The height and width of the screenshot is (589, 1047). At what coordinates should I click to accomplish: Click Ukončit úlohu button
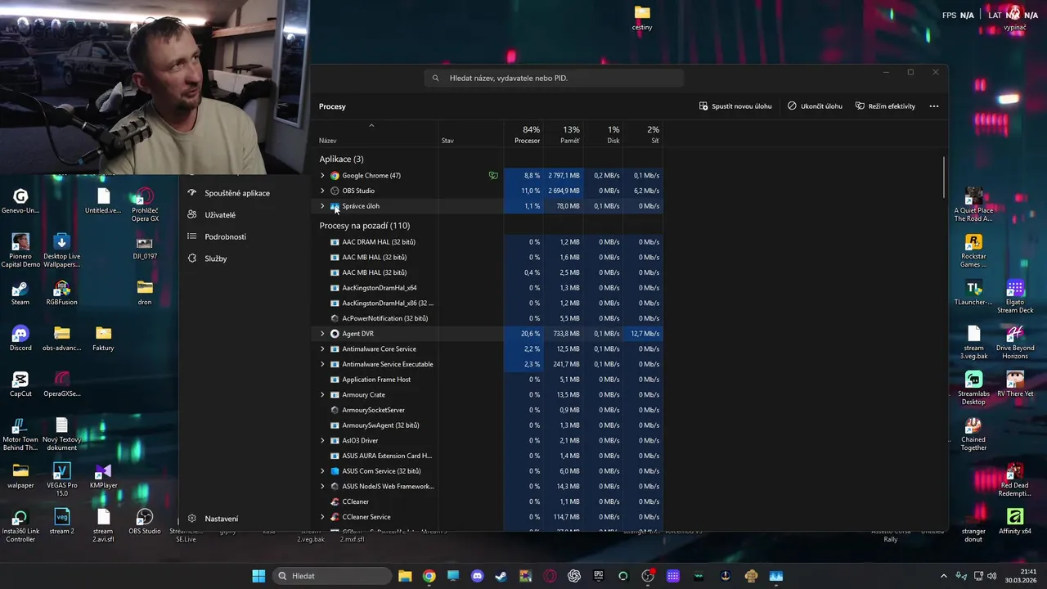coord(815,106)
